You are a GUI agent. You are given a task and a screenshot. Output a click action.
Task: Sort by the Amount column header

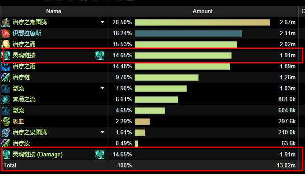pyautogui.click(x=203, y=11)
